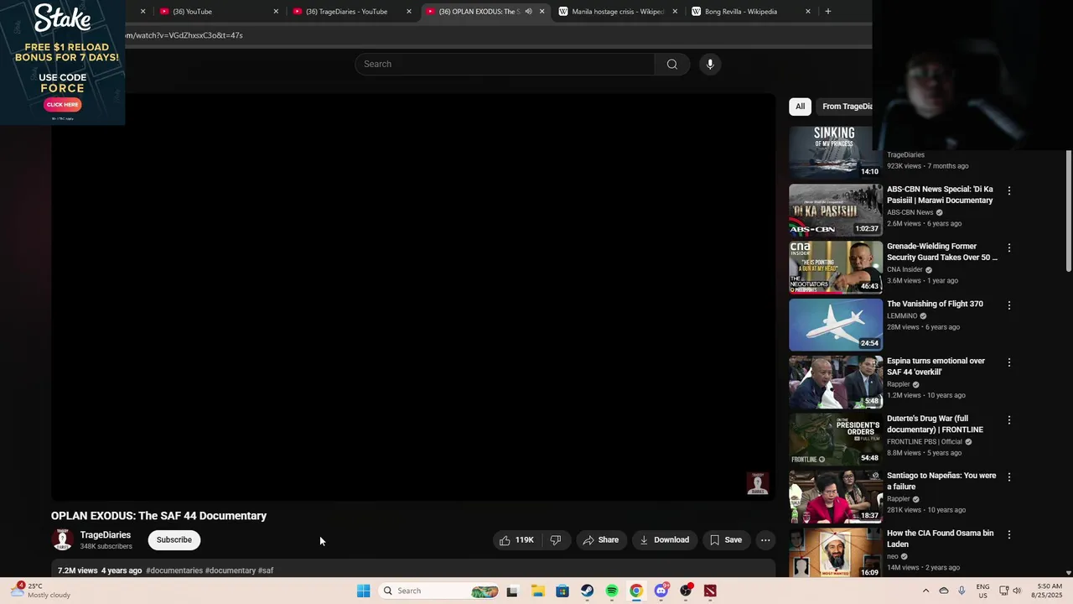Open Grenade-Wielding Former Security Guard video title
Viewport: 1073px width, 604px height.
click(941, 252)
